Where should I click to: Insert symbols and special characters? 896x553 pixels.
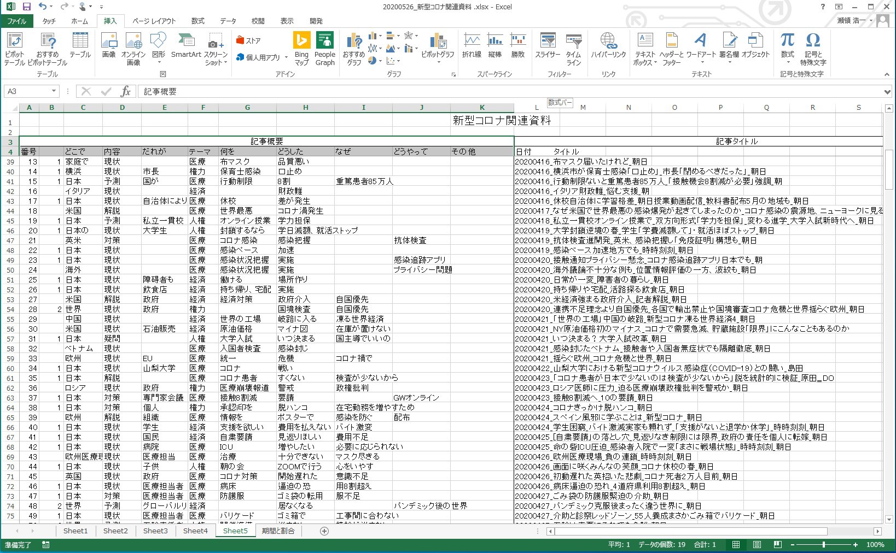click(813, 49)
